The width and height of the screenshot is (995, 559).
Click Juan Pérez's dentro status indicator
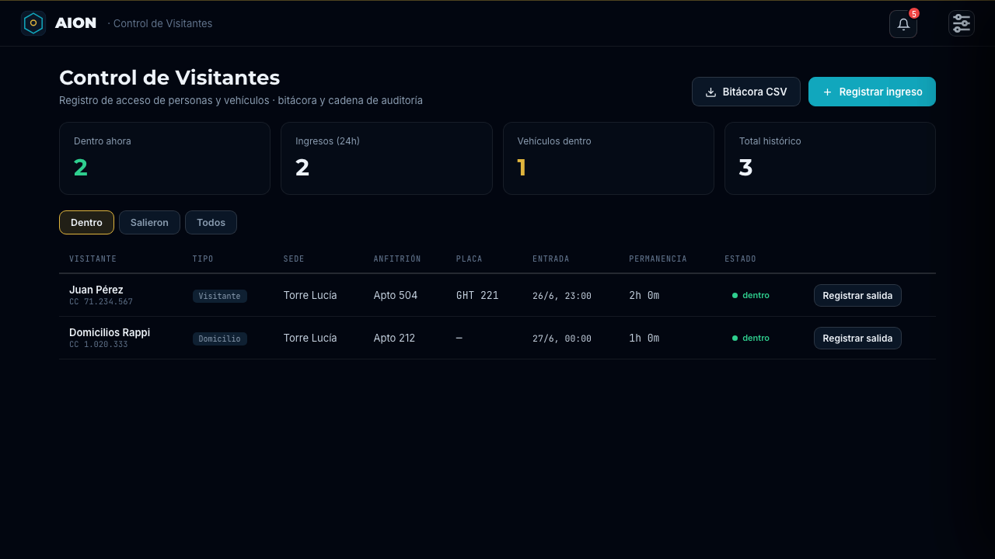[x=751, y=296]
